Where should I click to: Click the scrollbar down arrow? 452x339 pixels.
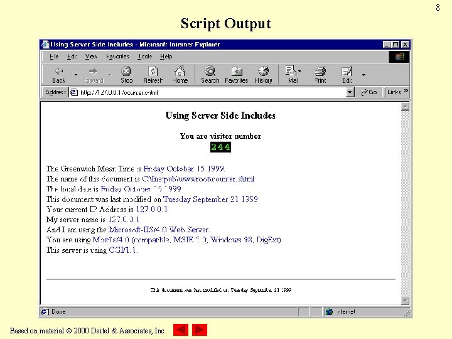405,300
